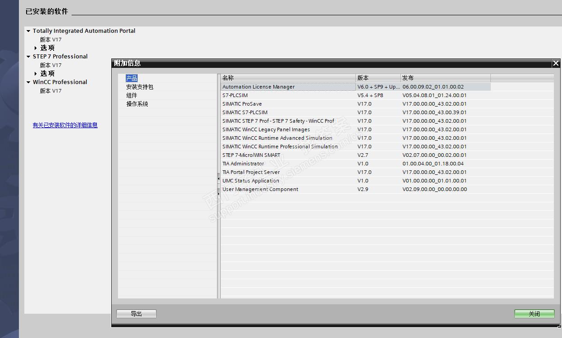Select the STEP 7-Micro/WIN SMART row
Image resolution: width=562 pixels, height=338 pixels.
(x=356, y=155)
